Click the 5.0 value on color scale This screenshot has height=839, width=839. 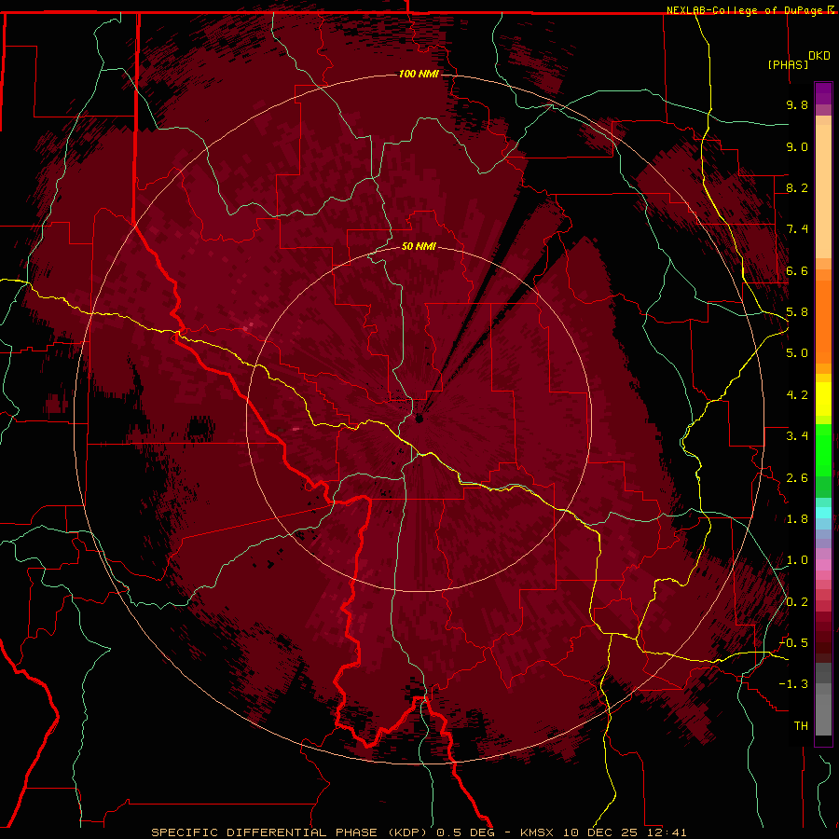click(x=797, y=353)
